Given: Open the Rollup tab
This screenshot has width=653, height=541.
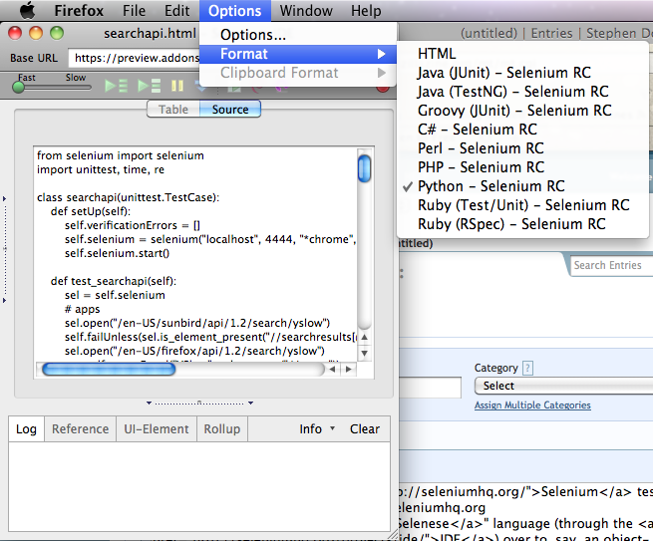Looking at the screenshot, I should [x=222, y=428].
